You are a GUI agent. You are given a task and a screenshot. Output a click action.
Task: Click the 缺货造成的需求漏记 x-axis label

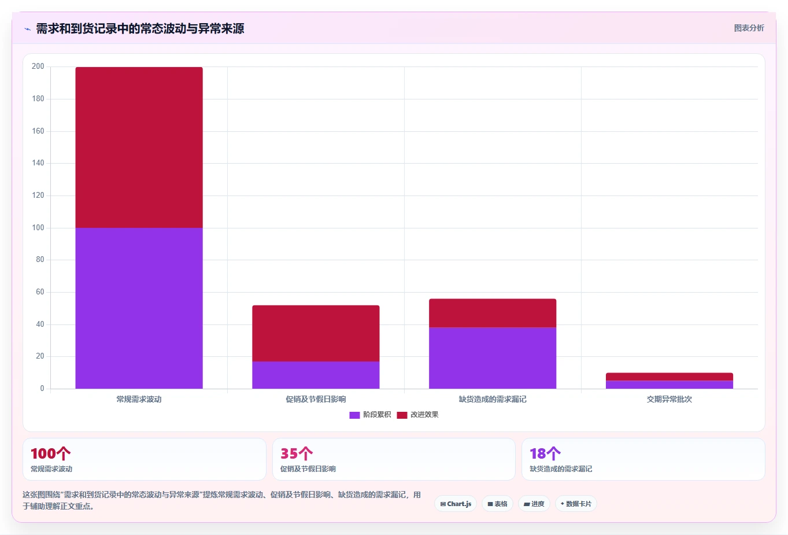(493, 399)
